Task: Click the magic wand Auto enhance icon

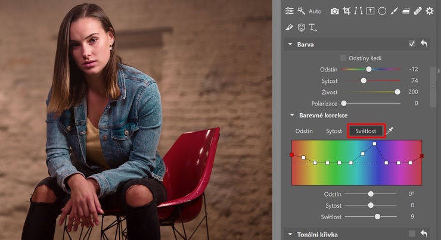Action: [301, 11]
